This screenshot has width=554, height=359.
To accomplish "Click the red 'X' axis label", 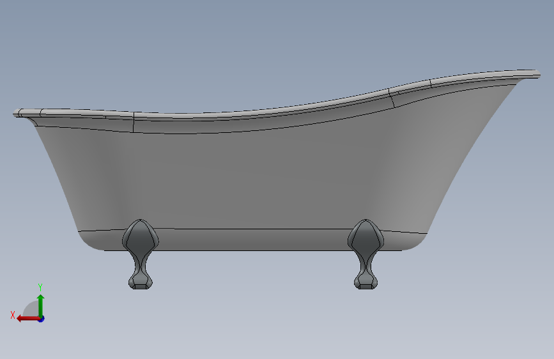I will pos(13,315).
